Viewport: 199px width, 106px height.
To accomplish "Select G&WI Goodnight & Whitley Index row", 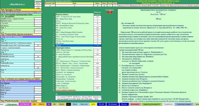I will pyautogui.click(x=75, y=50).
